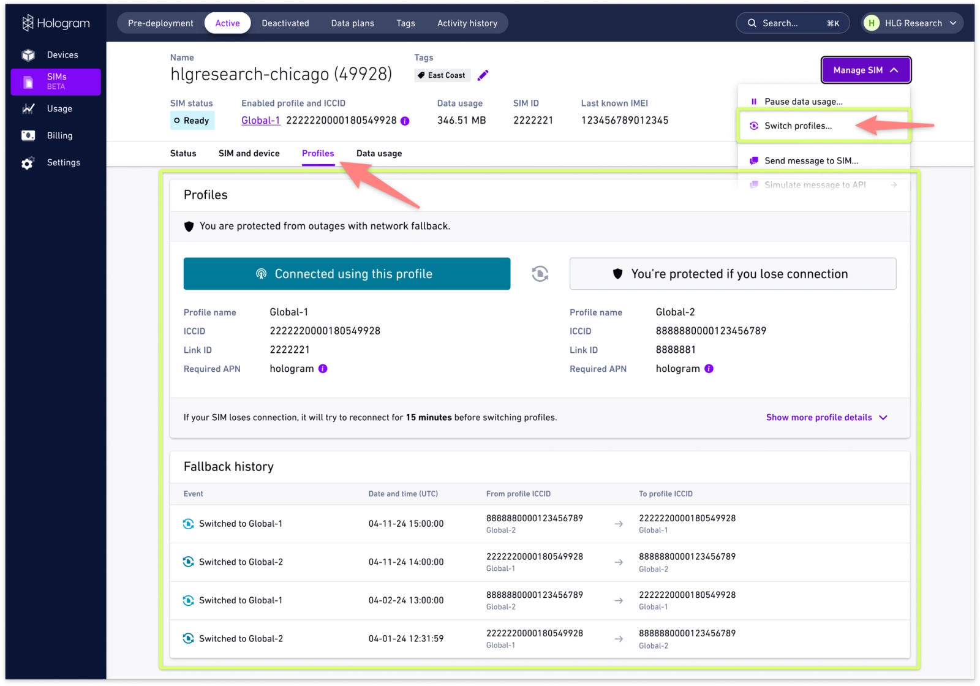This screenshot has height=686, width=980.
Task: Click Last known IMEI 123456789012345
Action: [x=625, y=121]
